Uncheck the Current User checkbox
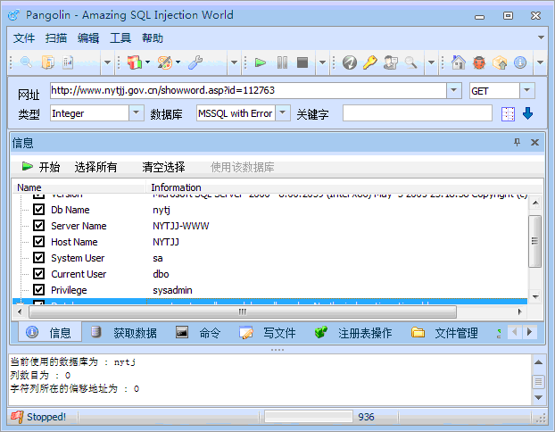555x432 pixels. pyautogui.click(x=38, y=274)
